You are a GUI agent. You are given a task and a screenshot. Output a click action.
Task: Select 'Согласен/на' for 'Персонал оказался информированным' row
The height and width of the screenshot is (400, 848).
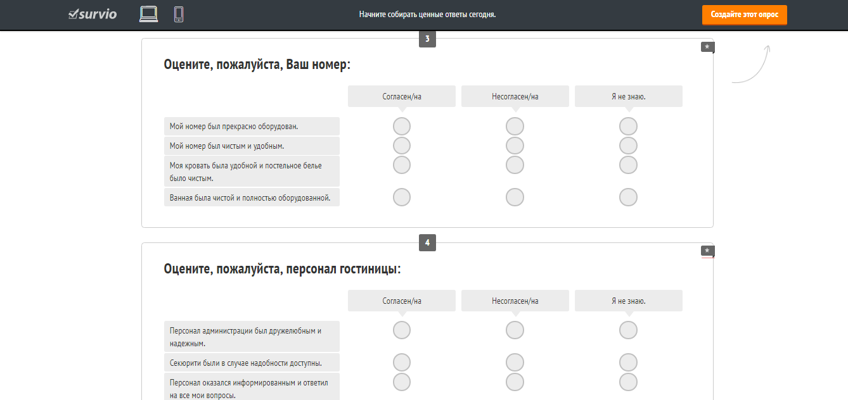402,382
